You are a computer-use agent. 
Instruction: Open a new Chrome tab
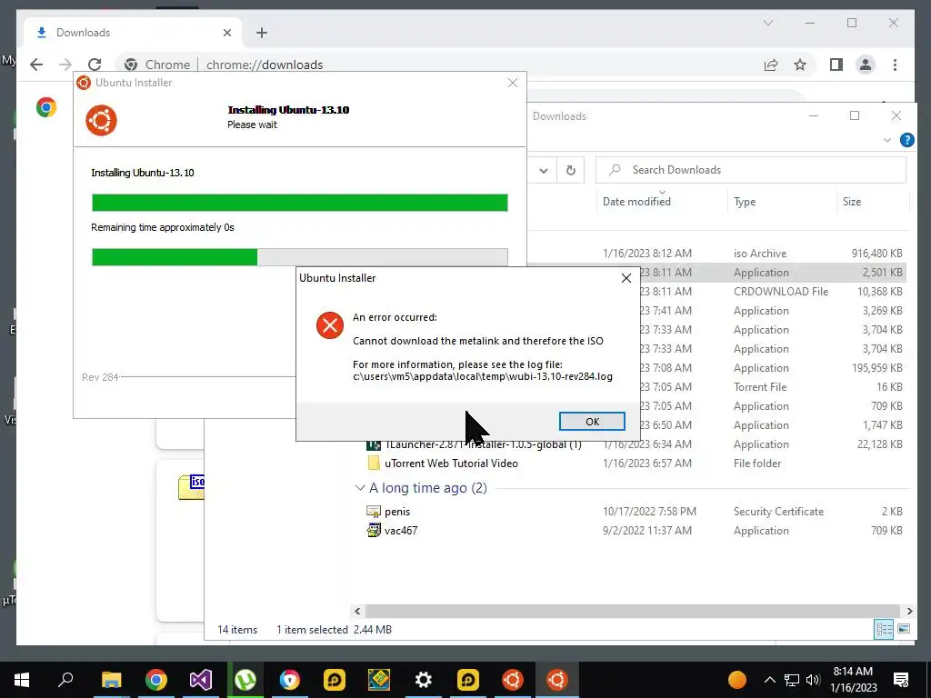pos(262,33)
